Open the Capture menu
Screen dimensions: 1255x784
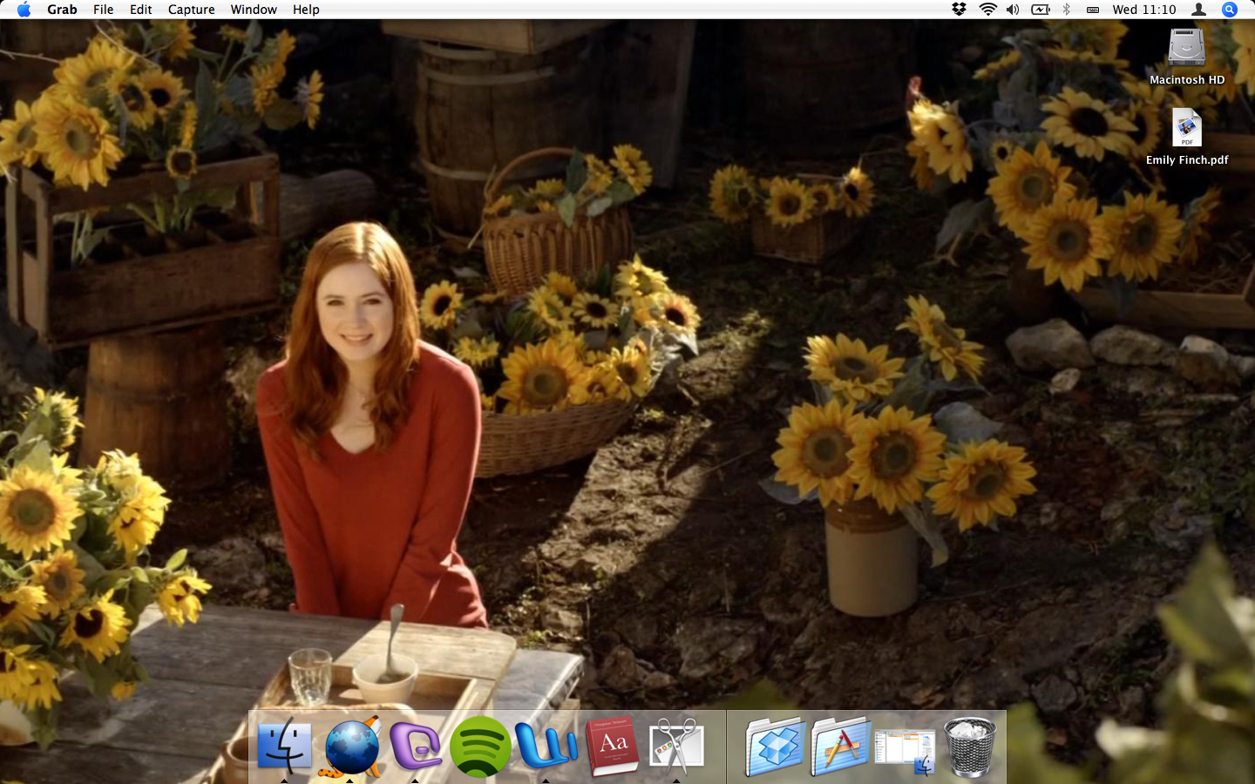click(x=191, y=10)
